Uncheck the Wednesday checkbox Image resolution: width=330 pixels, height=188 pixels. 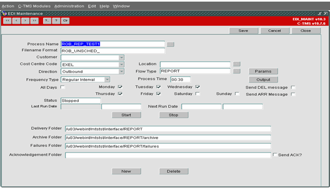(x=198, y=87)
